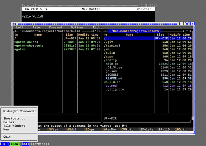This screenshot has width=206, height=146.
Task: Close the Terminal window
Action: pyautogui.click(x=154, y=6)
